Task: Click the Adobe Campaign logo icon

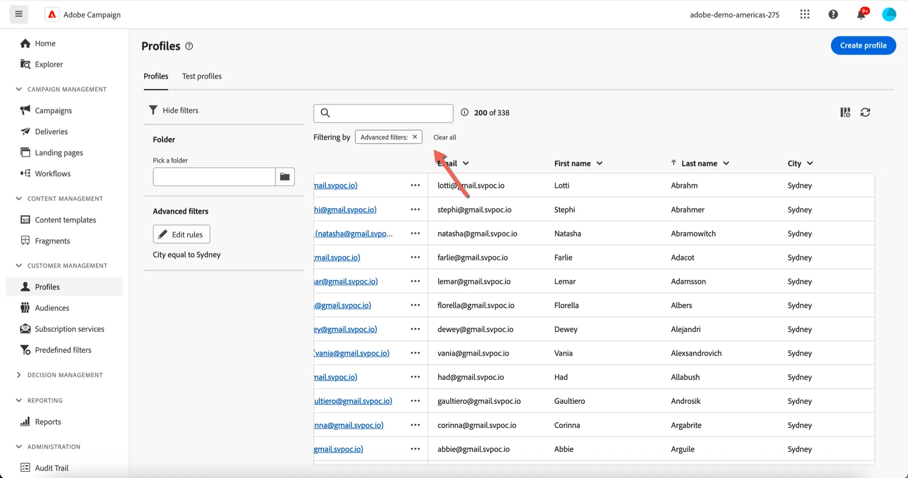Action: point(51,15)
